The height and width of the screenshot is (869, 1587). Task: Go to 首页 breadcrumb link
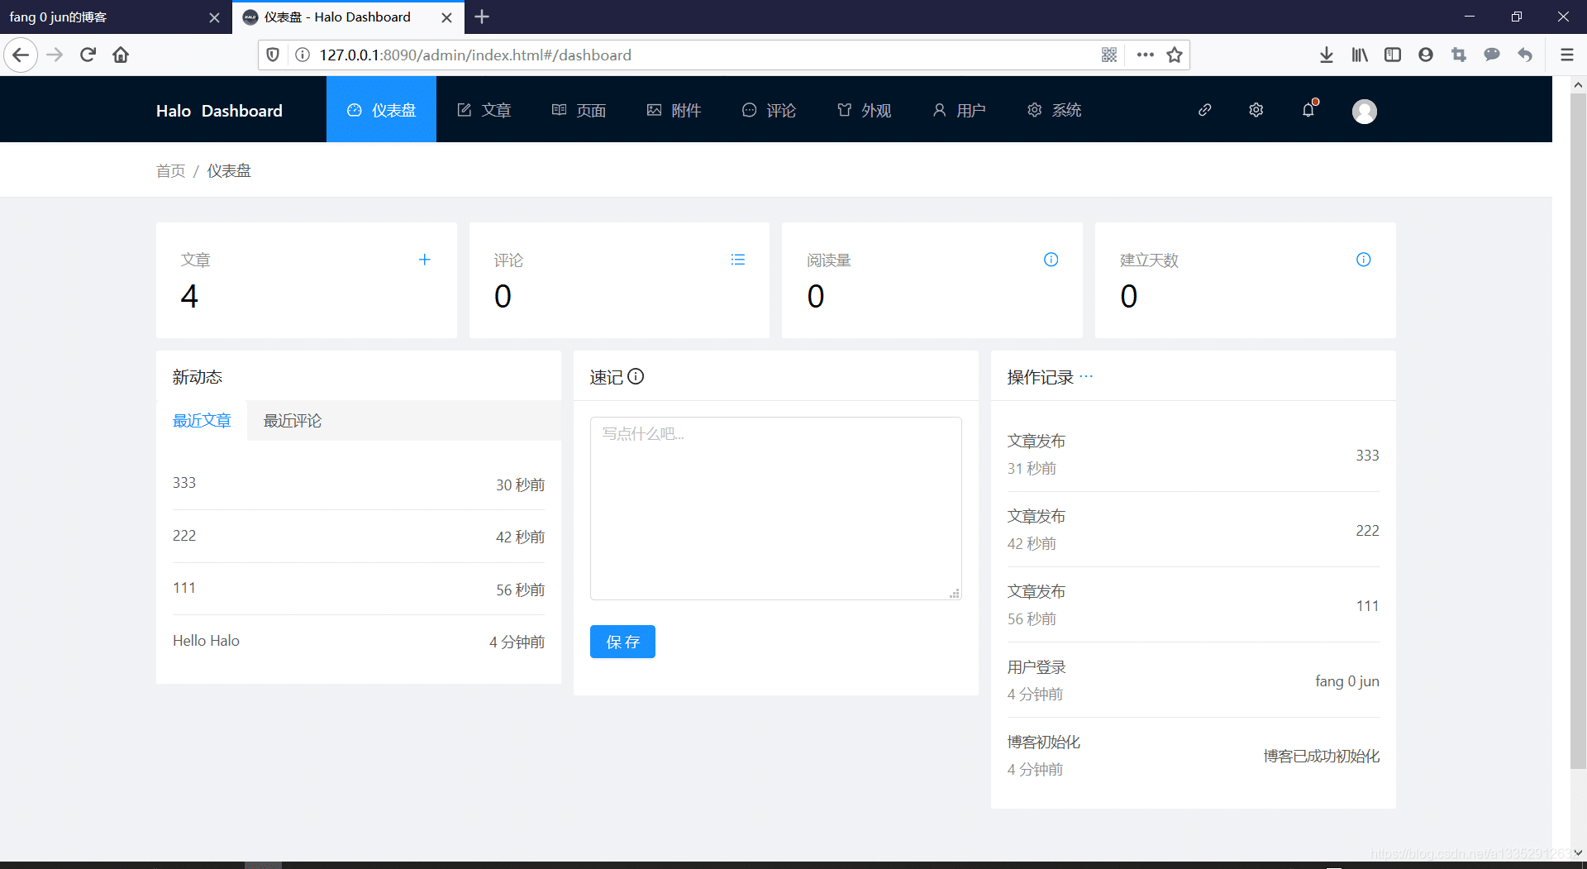click(x=171, y=170)
